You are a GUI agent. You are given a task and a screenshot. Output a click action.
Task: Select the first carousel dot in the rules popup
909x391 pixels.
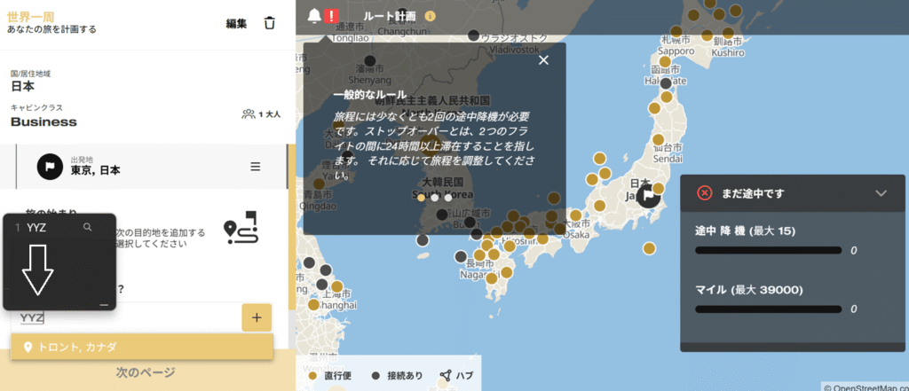click(x=421, y=198)
